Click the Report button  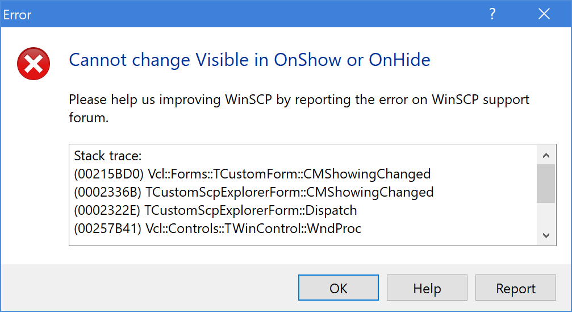(515, 289)
